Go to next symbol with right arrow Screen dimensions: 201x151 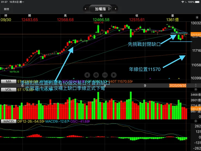pyautogui.click(x=116, y=9)
